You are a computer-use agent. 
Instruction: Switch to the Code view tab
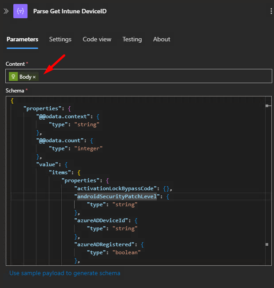click(x=97, y=39)
